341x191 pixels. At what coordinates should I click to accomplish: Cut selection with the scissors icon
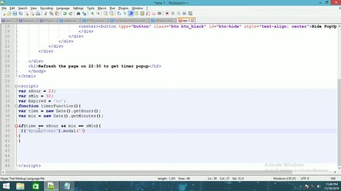click(45, 14)
